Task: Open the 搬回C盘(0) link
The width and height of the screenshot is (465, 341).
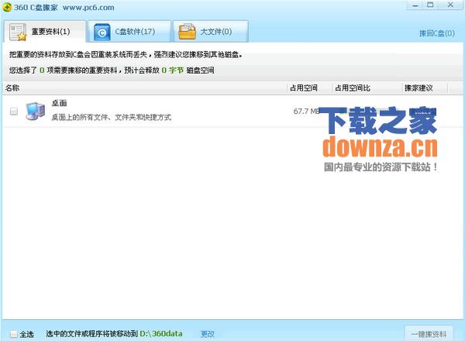Action: [436, 33]
